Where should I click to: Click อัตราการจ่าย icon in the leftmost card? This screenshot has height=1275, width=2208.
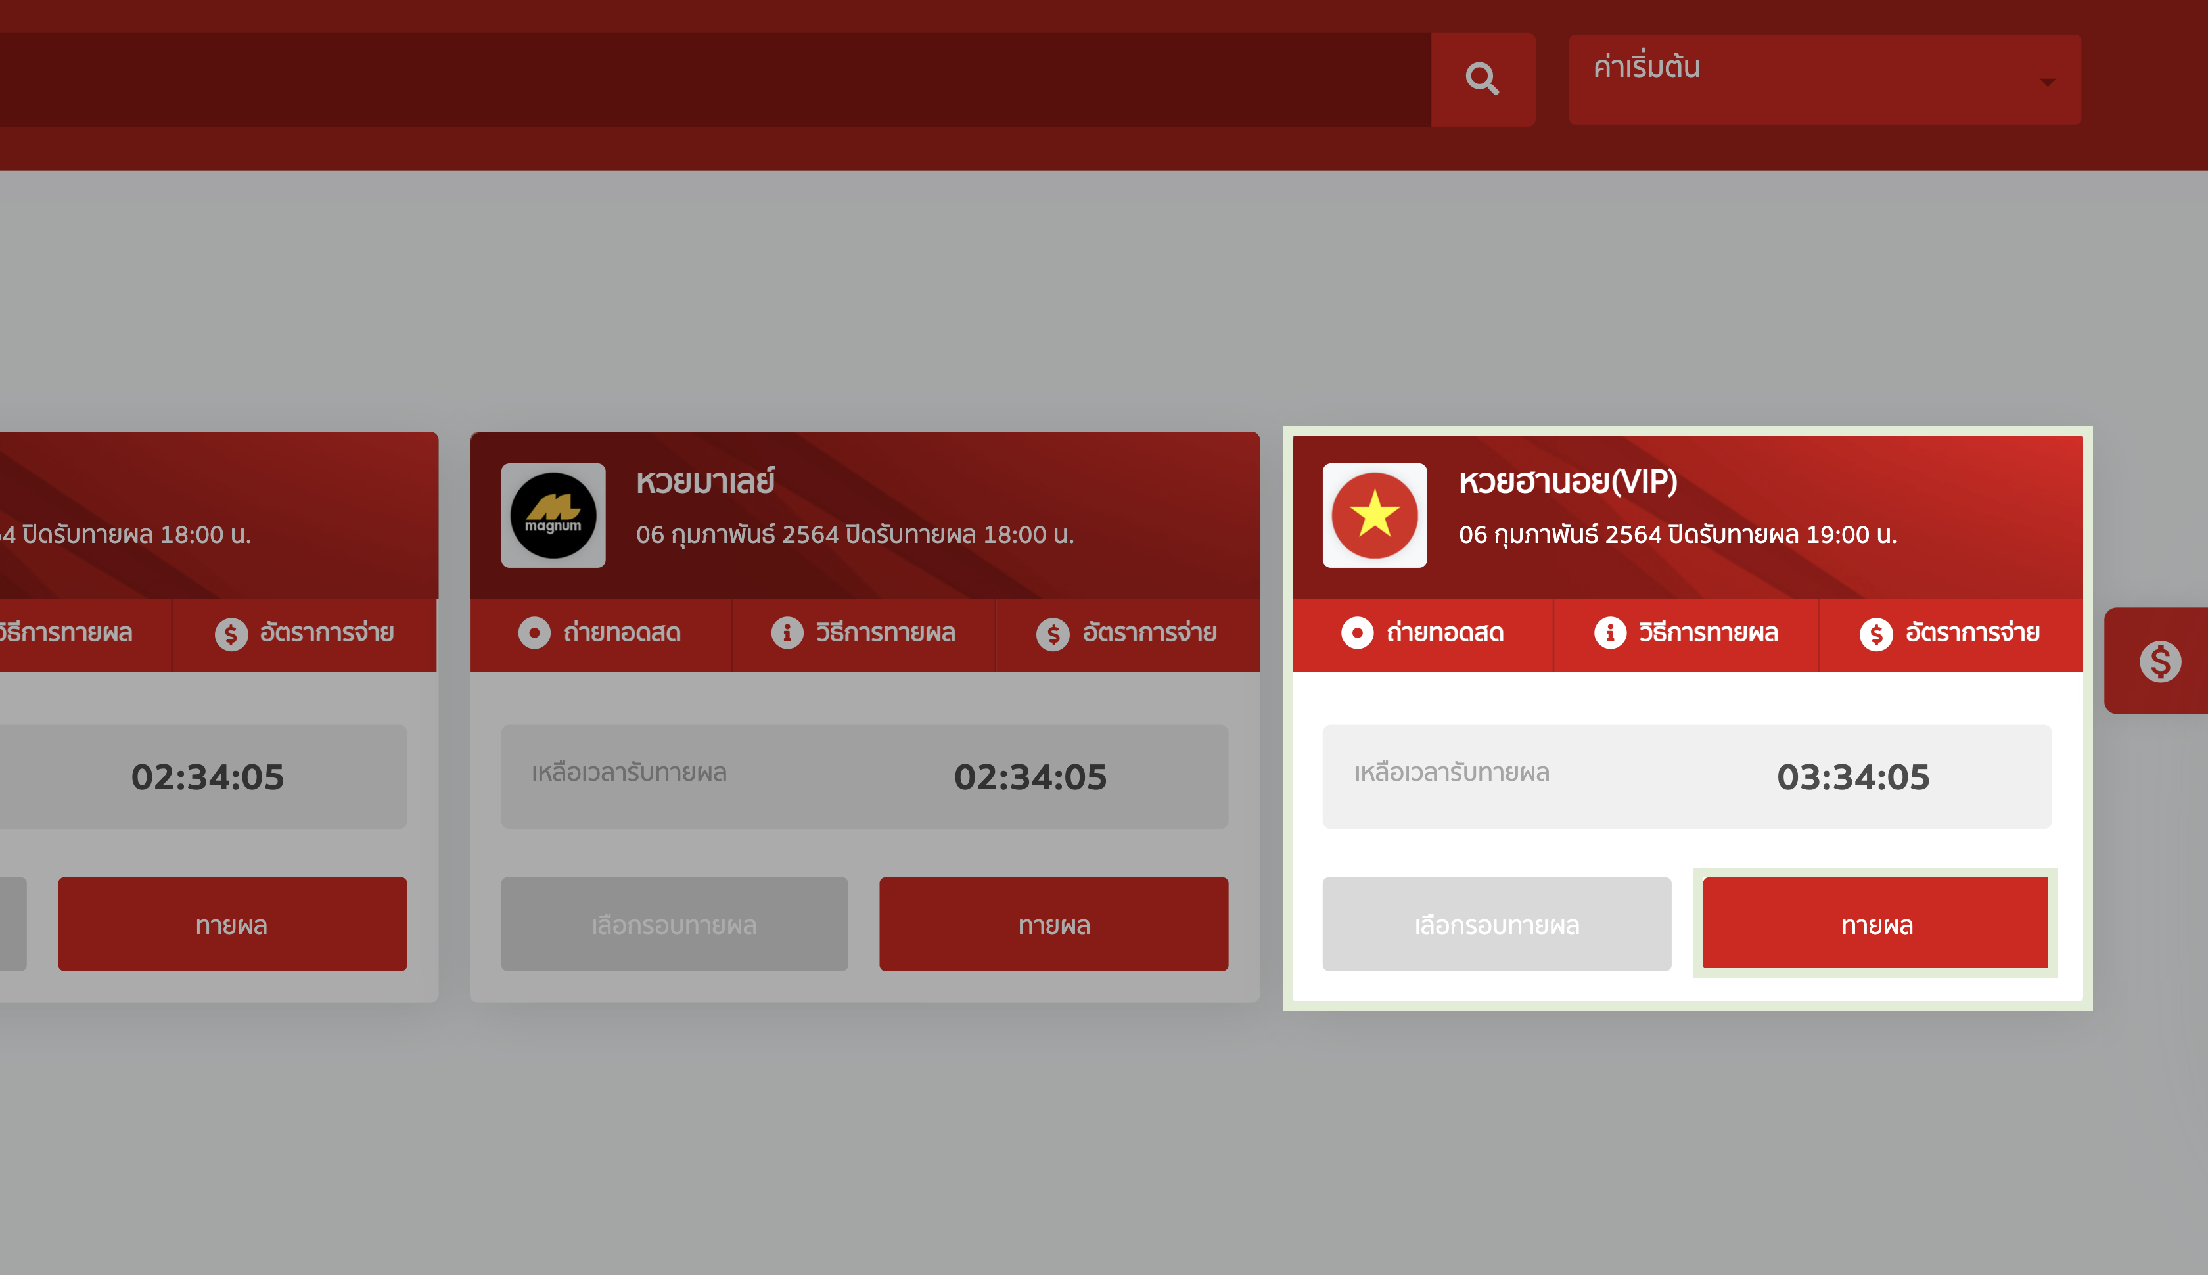pyautogui.click(x=231, y=634)
